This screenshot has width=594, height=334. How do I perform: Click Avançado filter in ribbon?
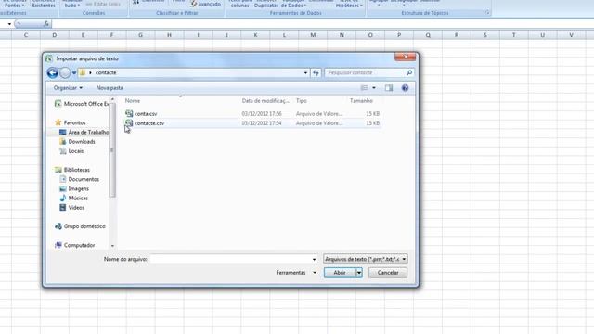coord(205,4)
